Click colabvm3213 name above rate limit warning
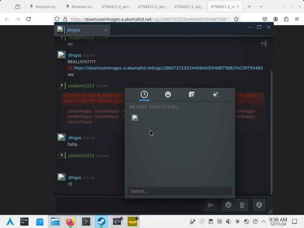The height and width of the screenshot is (228, 304). click(x=81, y=86)
